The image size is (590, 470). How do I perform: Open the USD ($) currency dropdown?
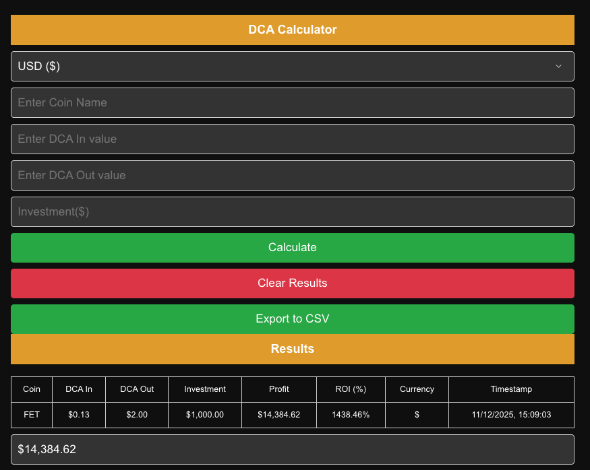[x=292, y=66]
